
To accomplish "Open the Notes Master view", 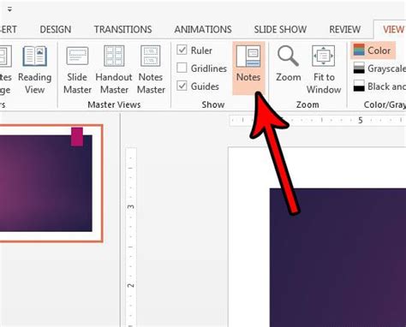I will 151,70.
